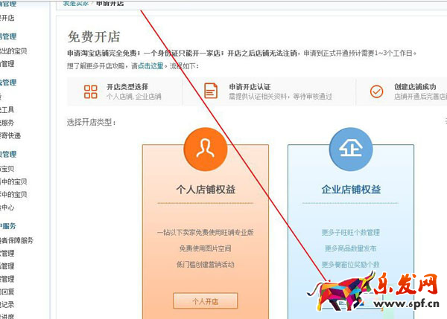
Task: Open 出的宝贝 in the sidebar
Action: (x=13, y=51)
